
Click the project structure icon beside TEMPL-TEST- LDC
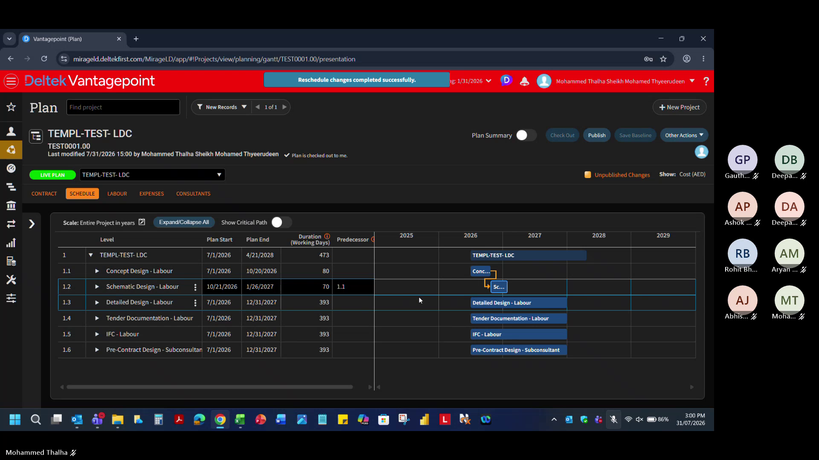pyautogui.click(x=36, y=136)
